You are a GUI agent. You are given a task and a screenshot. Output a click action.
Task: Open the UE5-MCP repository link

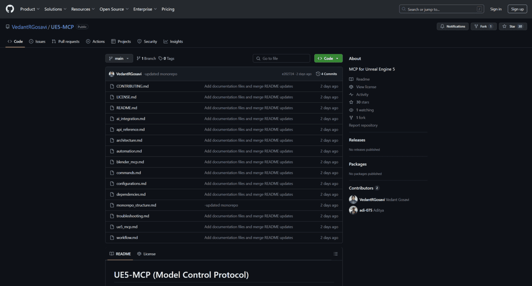62,27
